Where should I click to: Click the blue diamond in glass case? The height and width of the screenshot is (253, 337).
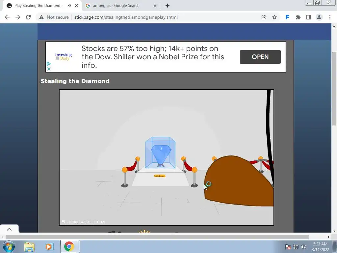click(x=161, y=155)
